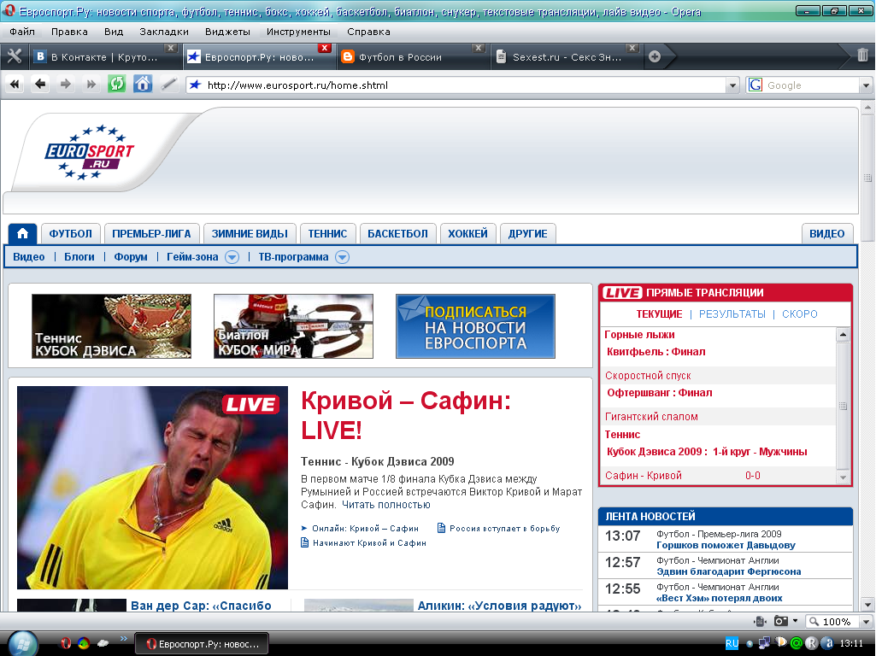Open the Opera panels wrench icon

(x=14, y=56)
